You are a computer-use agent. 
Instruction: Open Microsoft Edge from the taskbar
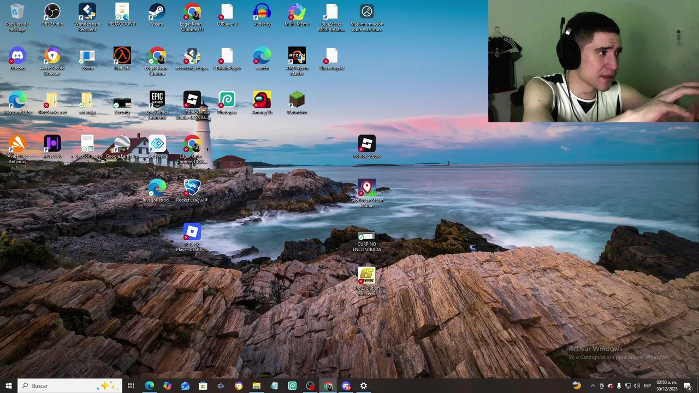tap(149, 386)
